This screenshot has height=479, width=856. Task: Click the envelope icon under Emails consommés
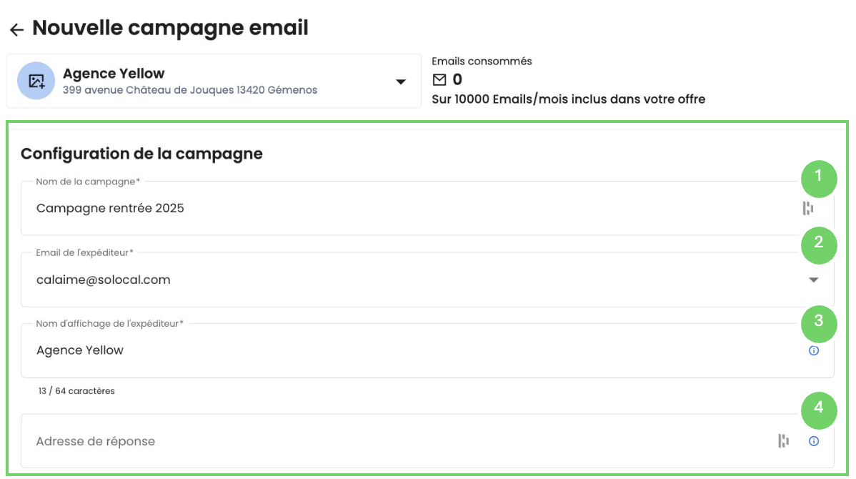[x=439, y=79]
